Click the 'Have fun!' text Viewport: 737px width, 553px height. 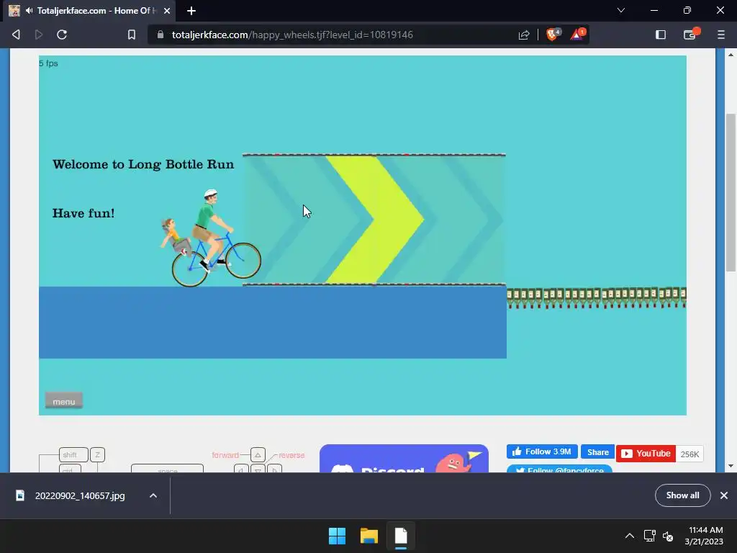pyautogui.click(x=83, y=213)
